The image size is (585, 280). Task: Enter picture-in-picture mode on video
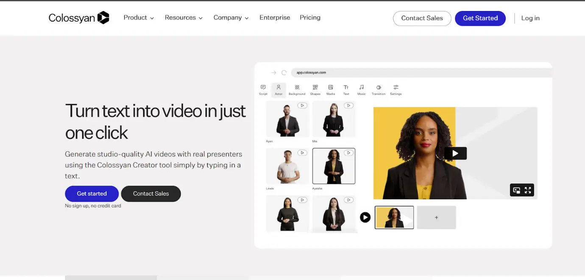coord(516,190)
